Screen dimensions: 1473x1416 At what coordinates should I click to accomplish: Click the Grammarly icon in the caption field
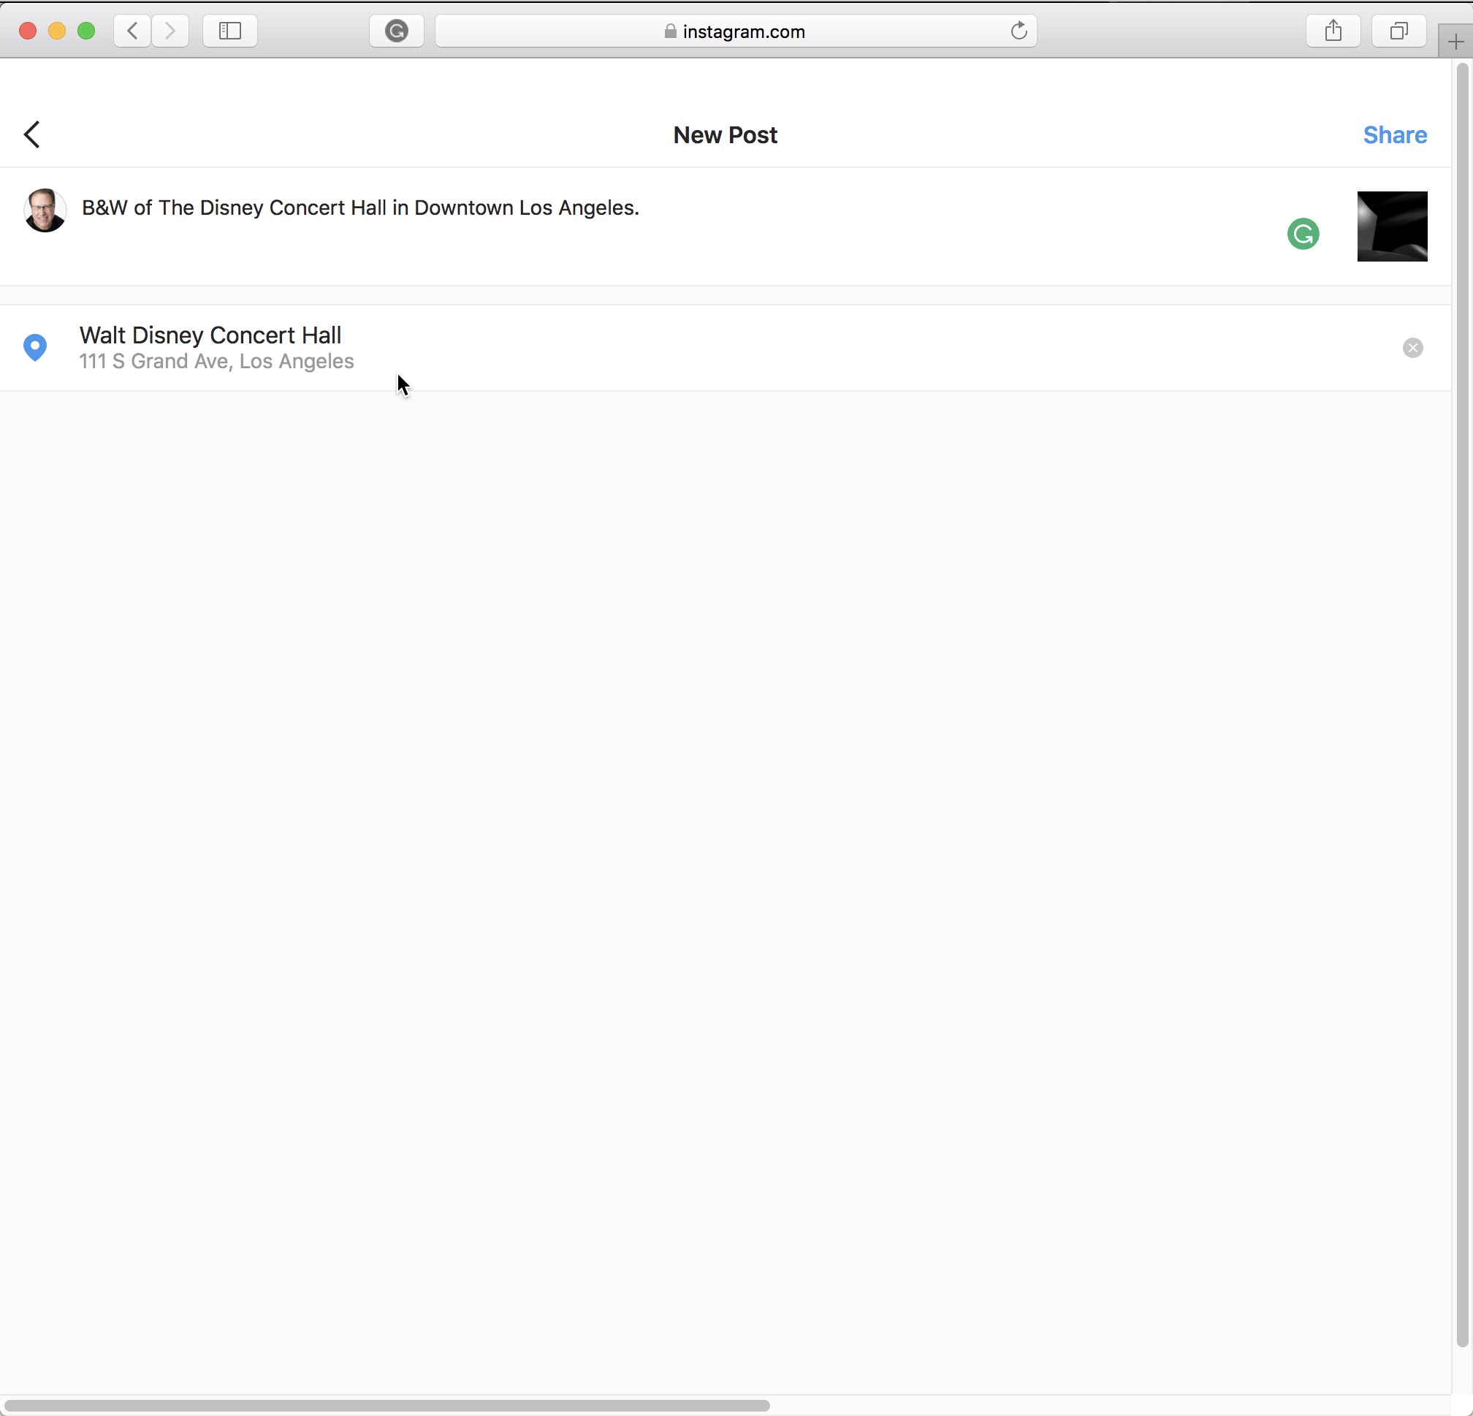(1304, 234)
